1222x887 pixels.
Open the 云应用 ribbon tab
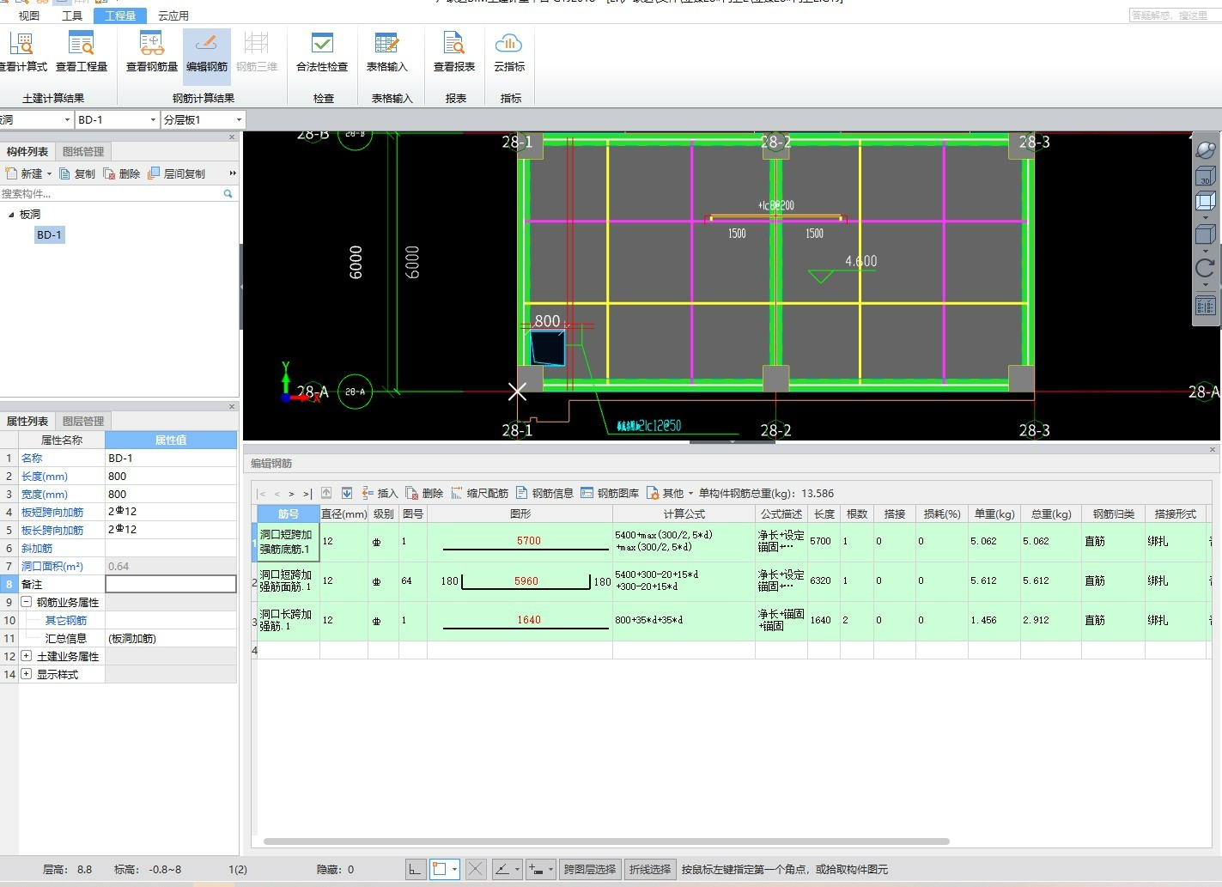coord(173,15)
